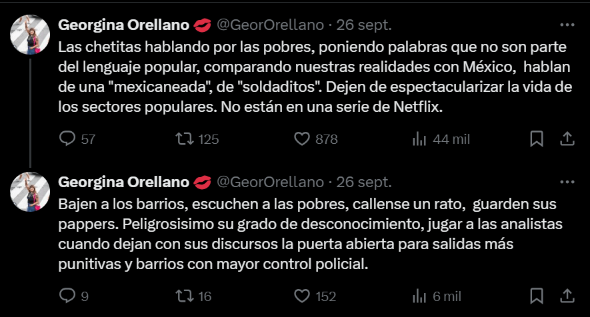Share the second tweet about barrios
Image resolution: width=590 pixels, height=317 pixels.
567,296
